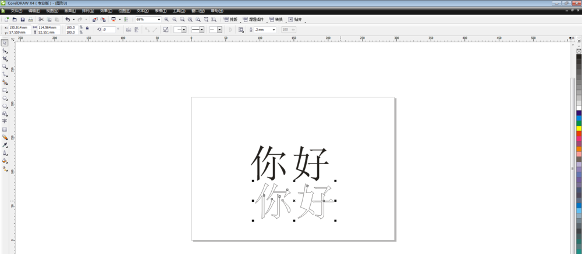Viewport: 582px width, 254px height.
Task: Pick the orange palette swatch
Action: tap(579, 149)
